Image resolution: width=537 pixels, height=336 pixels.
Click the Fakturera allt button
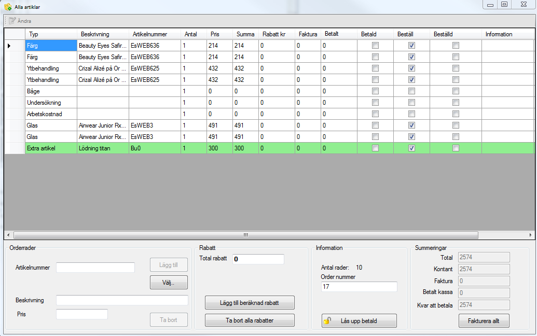pos(484,321)
